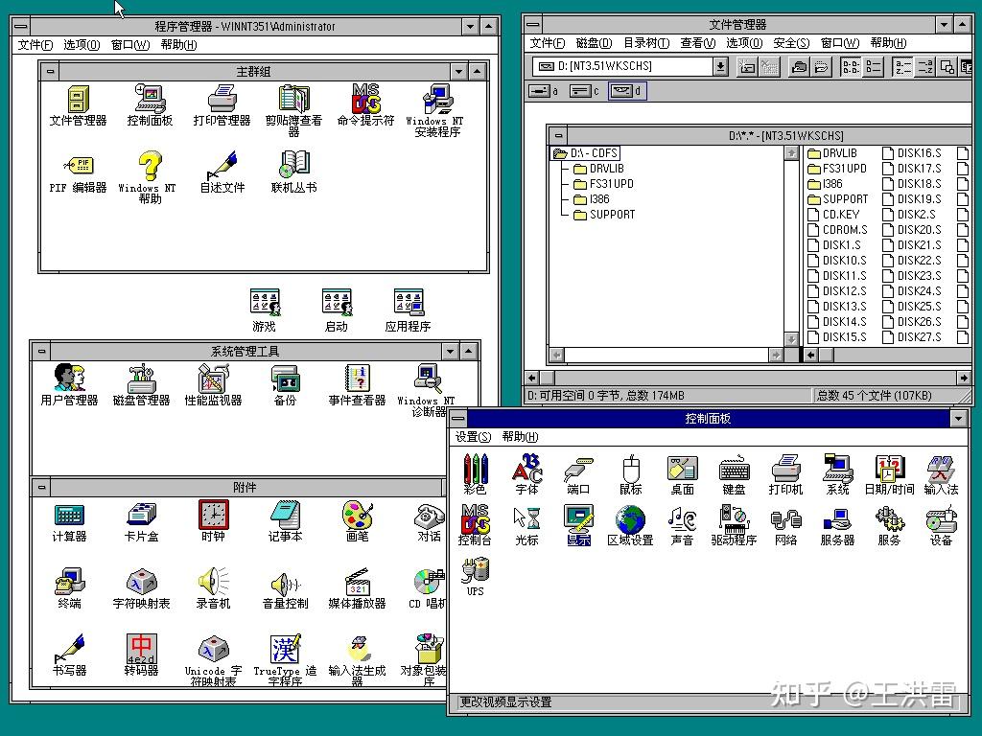Open Network (网络) applet in Control Panel
The image size is (982, 736).
click(786, 520)
